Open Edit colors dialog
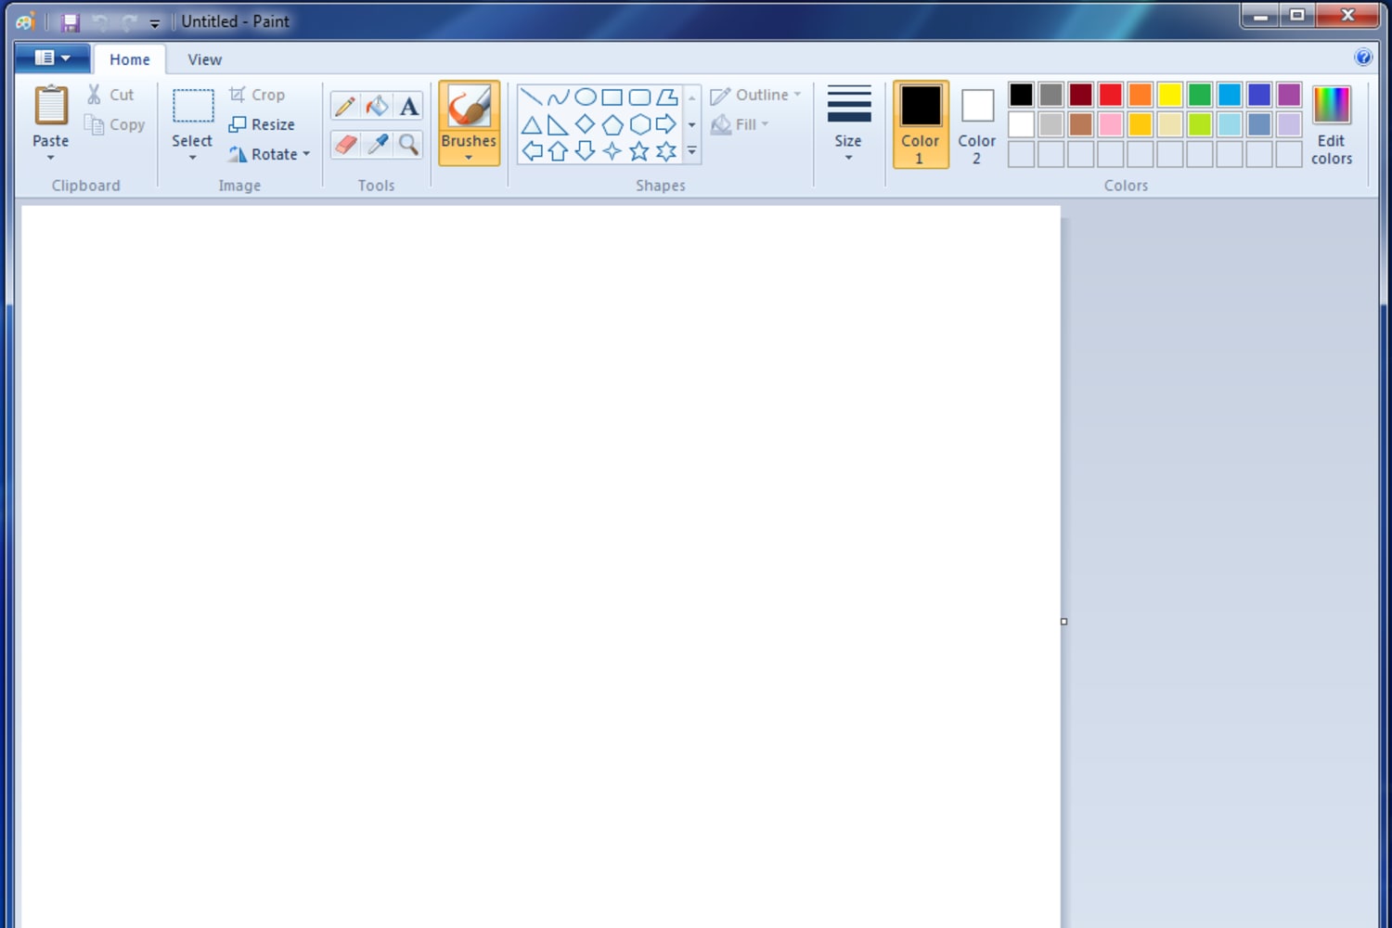 (x=1331, y=123)
